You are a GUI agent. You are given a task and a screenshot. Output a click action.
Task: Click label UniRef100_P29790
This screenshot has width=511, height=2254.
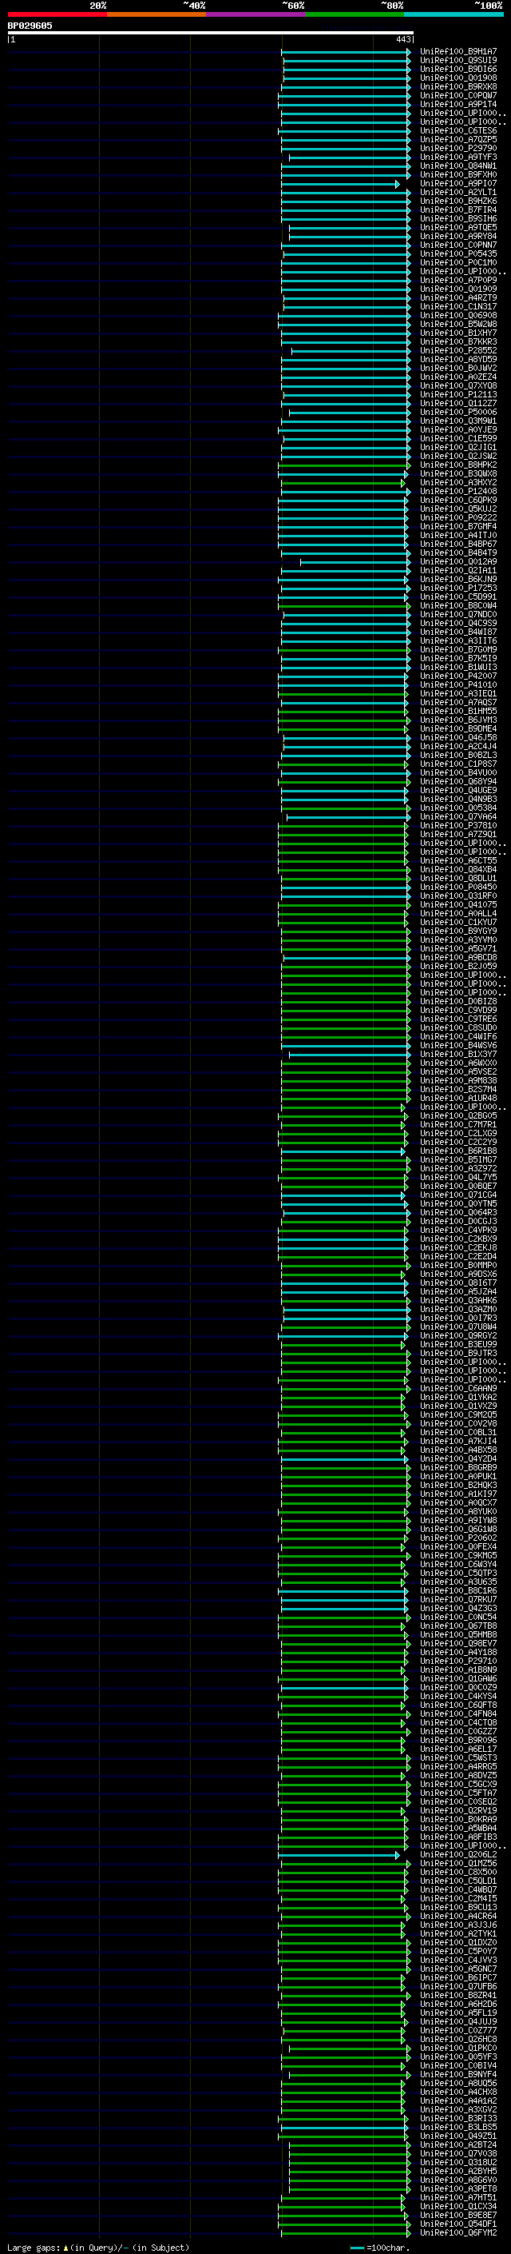[x=458, y=149]
